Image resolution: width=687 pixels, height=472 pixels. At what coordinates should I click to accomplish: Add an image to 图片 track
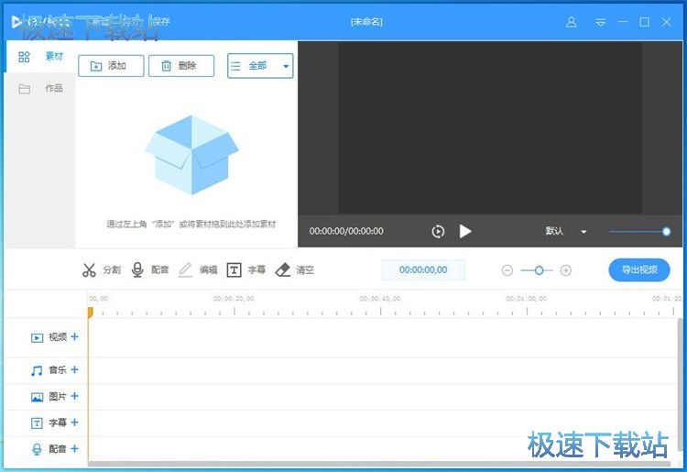coord(75,397)
